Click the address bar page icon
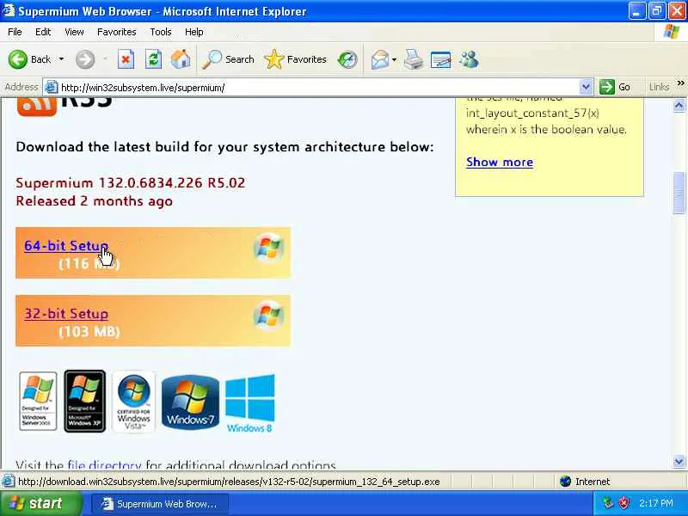Screen dimensions: 688x516 52,88
